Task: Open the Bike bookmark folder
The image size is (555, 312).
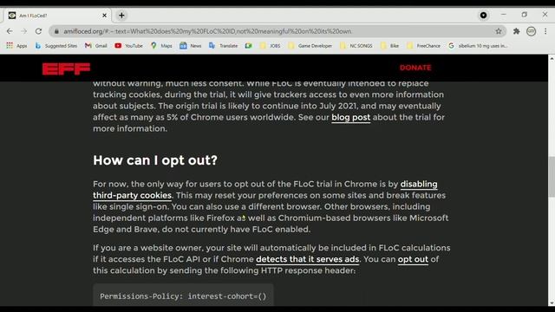Action: point(389,46)
